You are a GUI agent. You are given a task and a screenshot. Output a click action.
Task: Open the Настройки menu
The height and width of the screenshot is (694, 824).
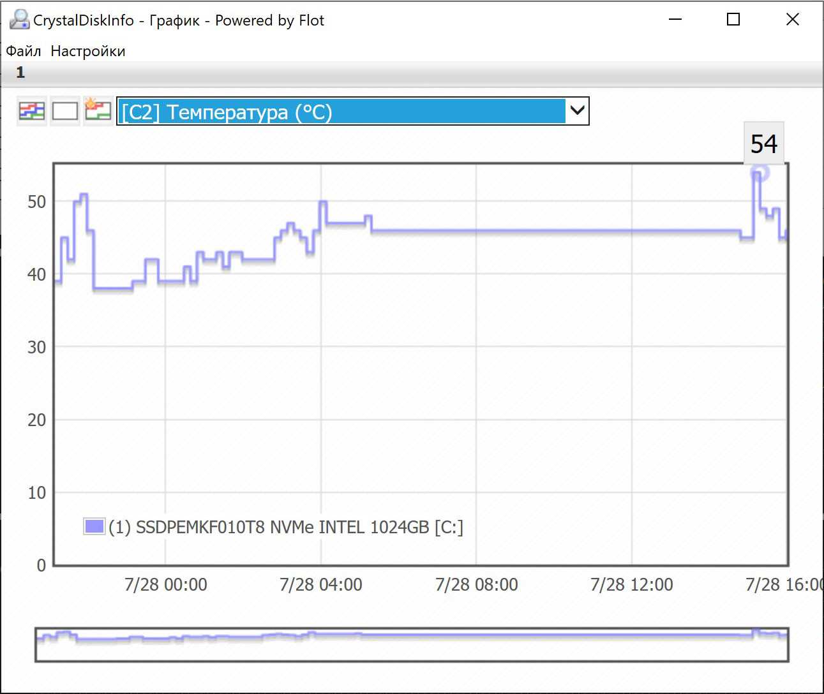tap(87, 51)
